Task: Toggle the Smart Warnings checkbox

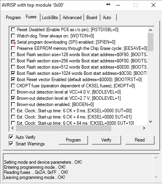Action: pyautogui.click(x=11, y=144)
